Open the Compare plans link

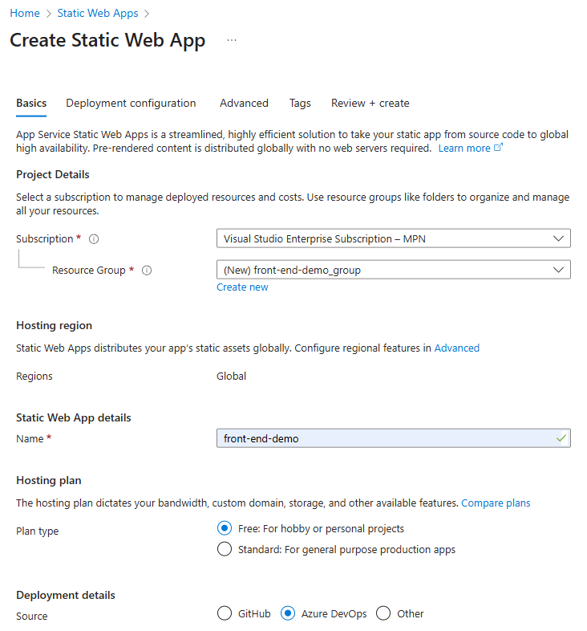[x=496, y=503]
